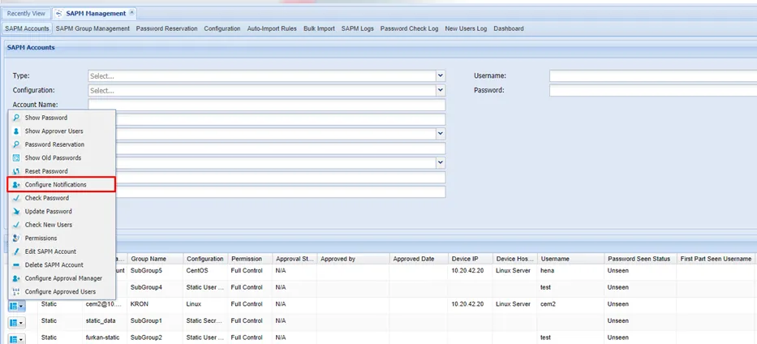
Task: Click Linux Server host in cem2 row
Action: 514,304
